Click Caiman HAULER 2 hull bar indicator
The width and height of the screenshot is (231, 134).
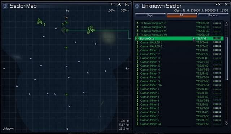pos(217,46)
